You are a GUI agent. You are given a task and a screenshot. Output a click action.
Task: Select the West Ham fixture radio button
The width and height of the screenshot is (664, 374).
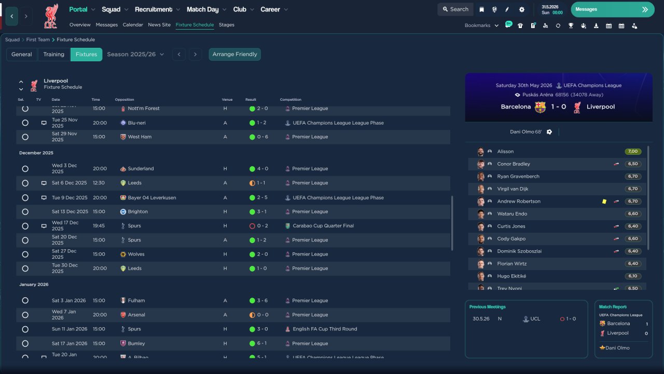(25, 137)
